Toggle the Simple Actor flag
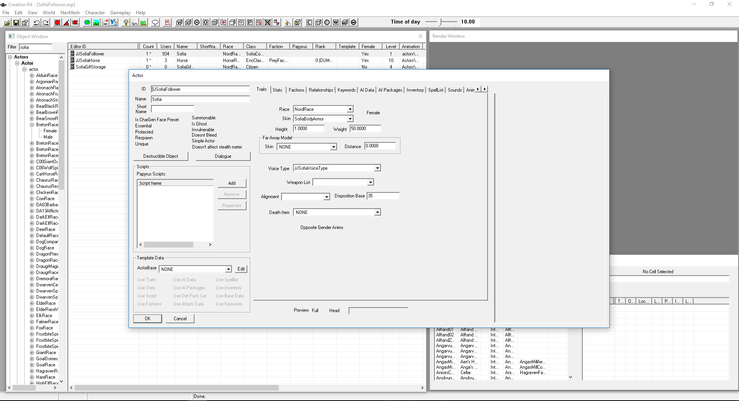739x401 pixels. coord(203,141)
